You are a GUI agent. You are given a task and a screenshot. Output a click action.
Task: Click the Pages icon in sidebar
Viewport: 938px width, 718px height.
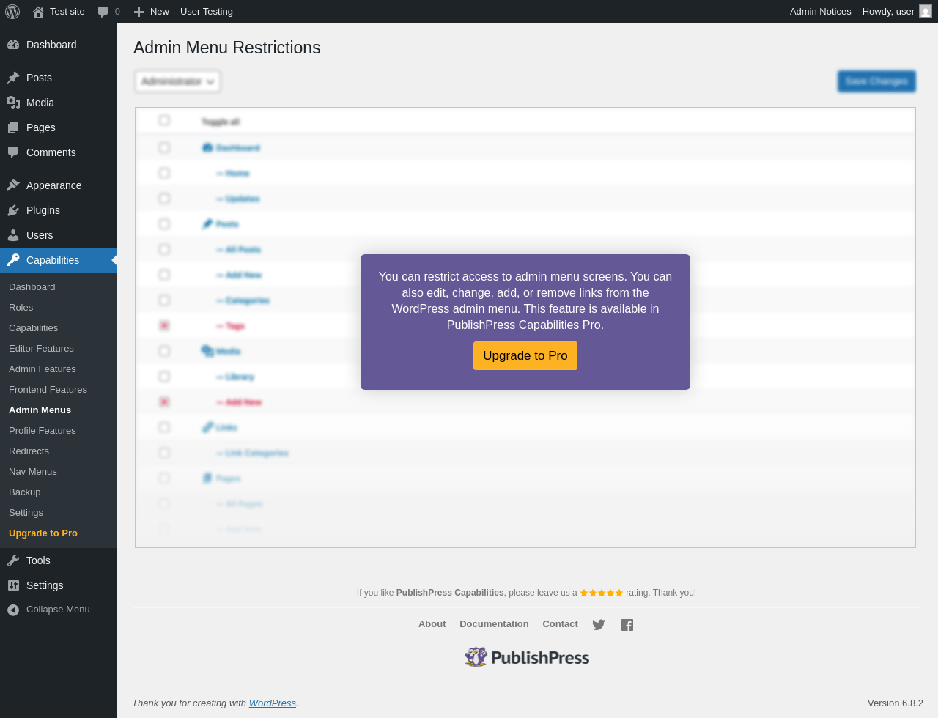(x=13, y=127)
